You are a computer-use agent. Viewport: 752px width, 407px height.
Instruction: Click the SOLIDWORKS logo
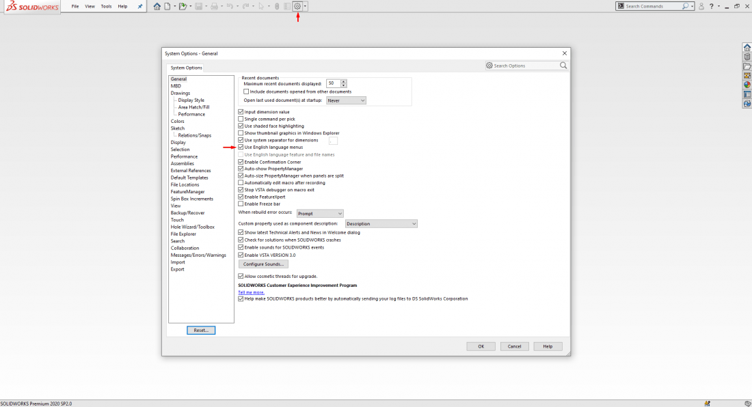(32, 7)
